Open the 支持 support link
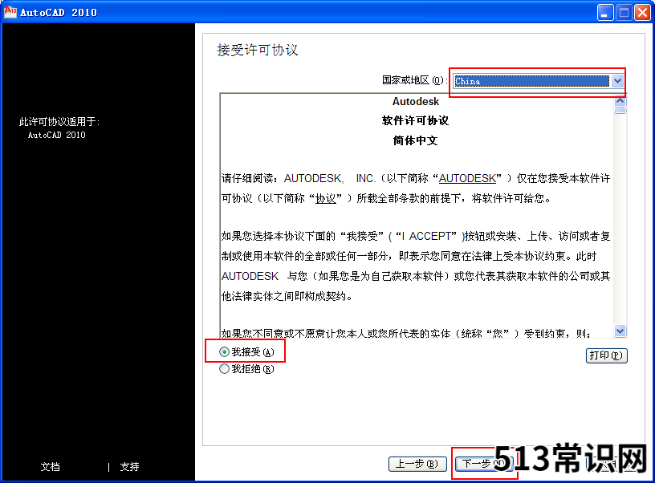 129,466
